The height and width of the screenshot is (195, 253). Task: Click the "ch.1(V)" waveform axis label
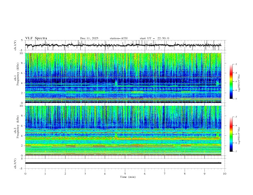click(x=15, y=45)
